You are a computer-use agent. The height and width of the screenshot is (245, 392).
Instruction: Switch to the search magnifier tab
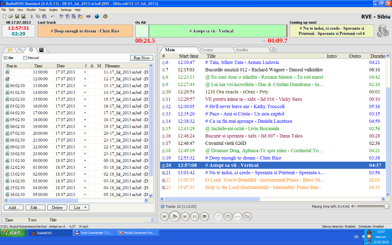coord(20,50)
